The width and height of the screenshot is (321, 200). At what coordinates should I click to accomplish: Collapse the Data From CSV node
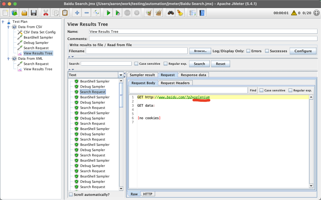pos(8,27)
